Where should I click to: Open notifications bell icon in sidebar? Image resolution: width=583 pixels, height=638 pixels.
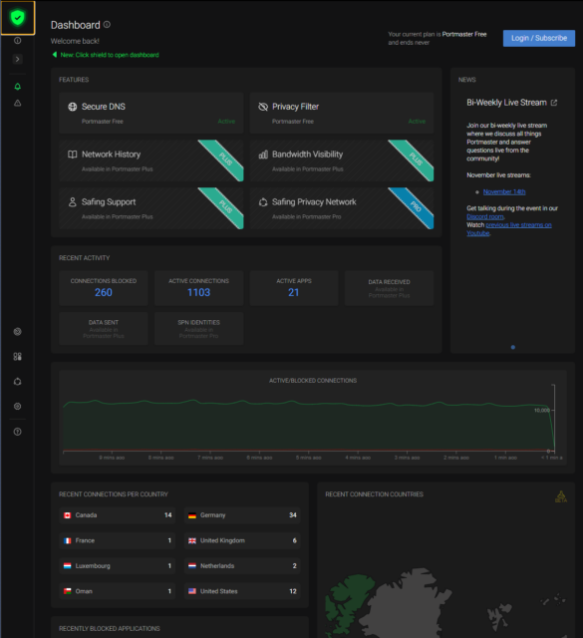pyautogui.click(x=18, y=87)
